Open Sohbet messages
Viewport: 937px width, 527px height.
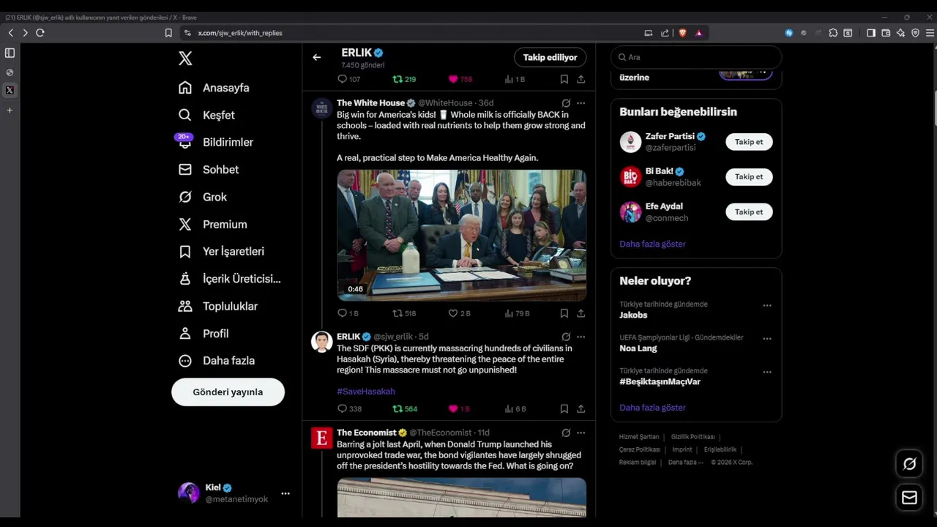click(209, 169)
